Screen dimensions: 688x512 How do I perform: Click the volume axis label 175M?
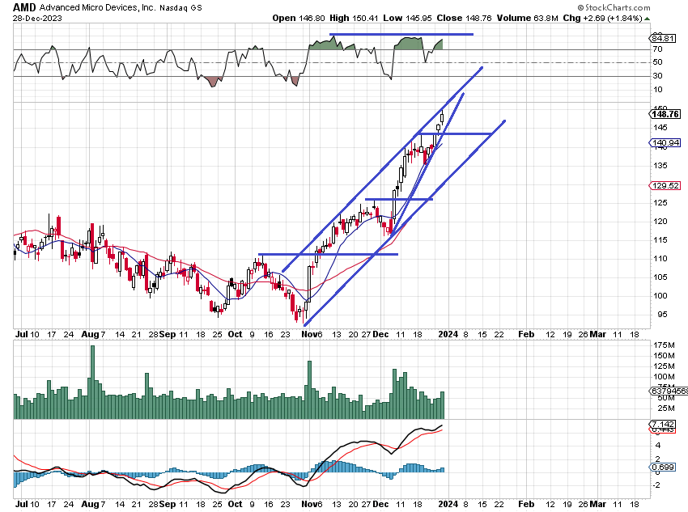click(x=664, y=345)
